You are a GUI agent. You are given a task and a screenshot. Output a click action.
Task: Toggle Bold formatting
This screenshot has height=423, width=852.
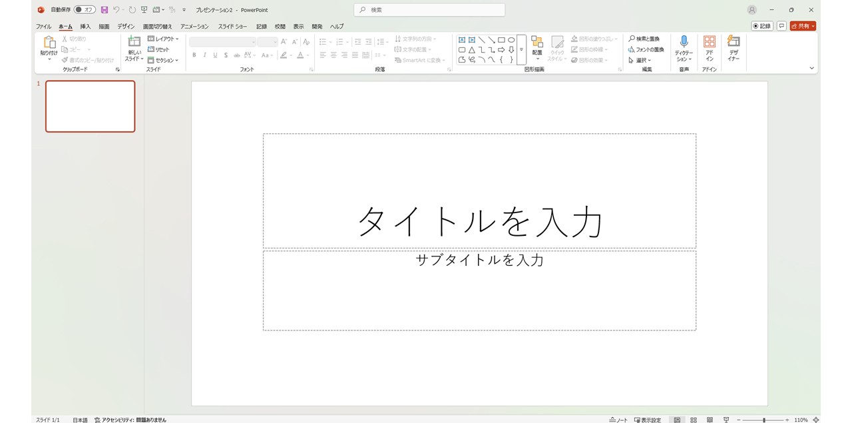coord(194,55)
